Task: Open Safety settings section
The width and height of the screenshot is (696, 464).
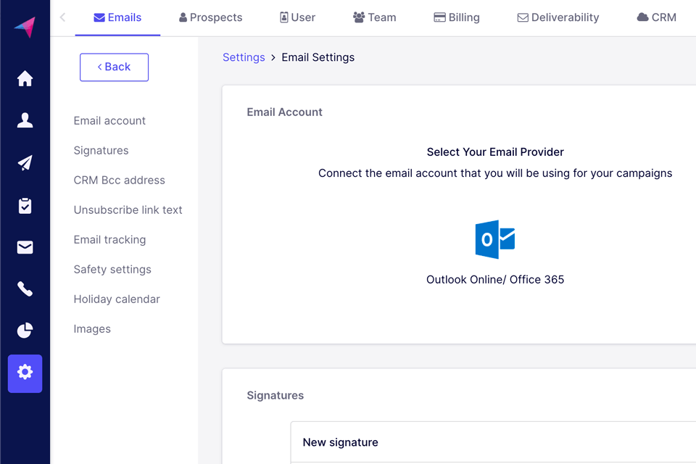Action: point(112,270)
